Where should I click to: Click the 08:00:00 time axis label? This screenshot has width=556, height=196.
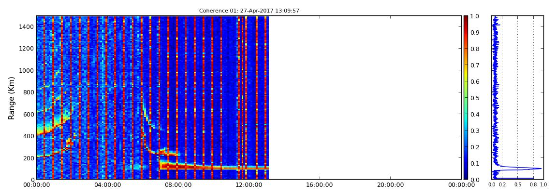[x=178, y=185]
